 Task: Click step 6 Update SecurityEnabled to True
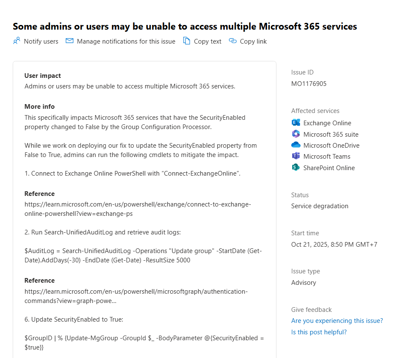click(x=74, y=319)
